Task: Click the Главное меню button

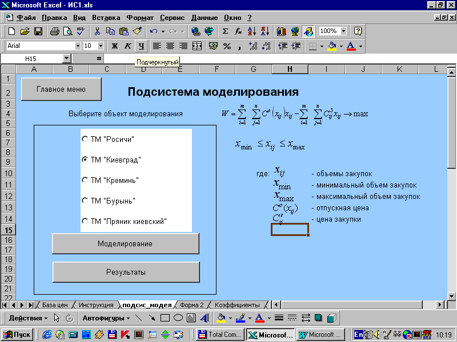Action: pos(61,89)
